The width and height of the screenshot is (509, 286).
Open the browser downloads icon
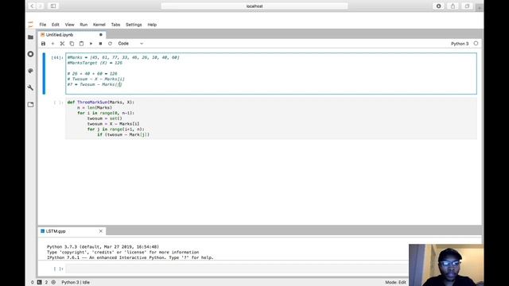click(438, 6)
